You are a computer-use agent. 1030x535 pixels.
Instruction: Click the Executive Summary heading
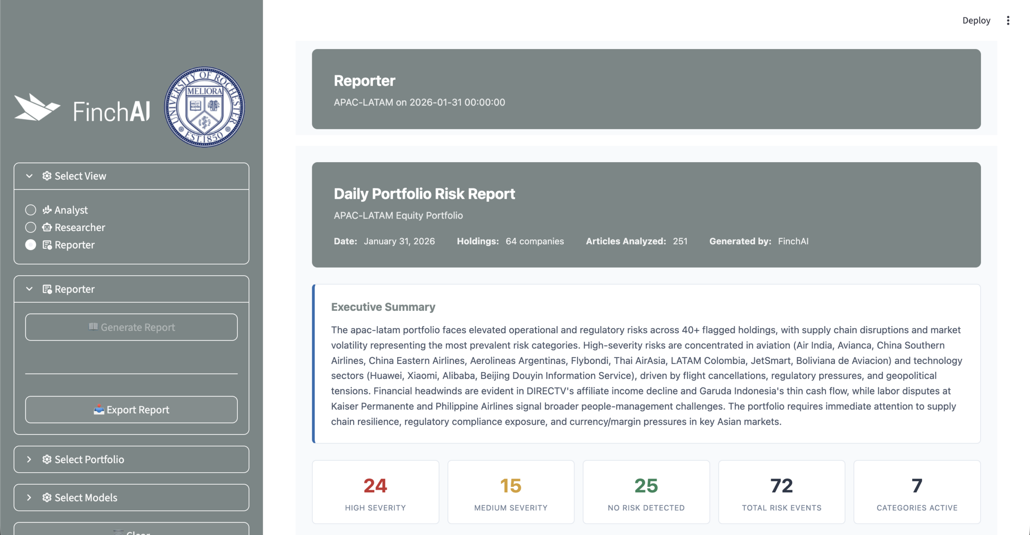(383, 307)
